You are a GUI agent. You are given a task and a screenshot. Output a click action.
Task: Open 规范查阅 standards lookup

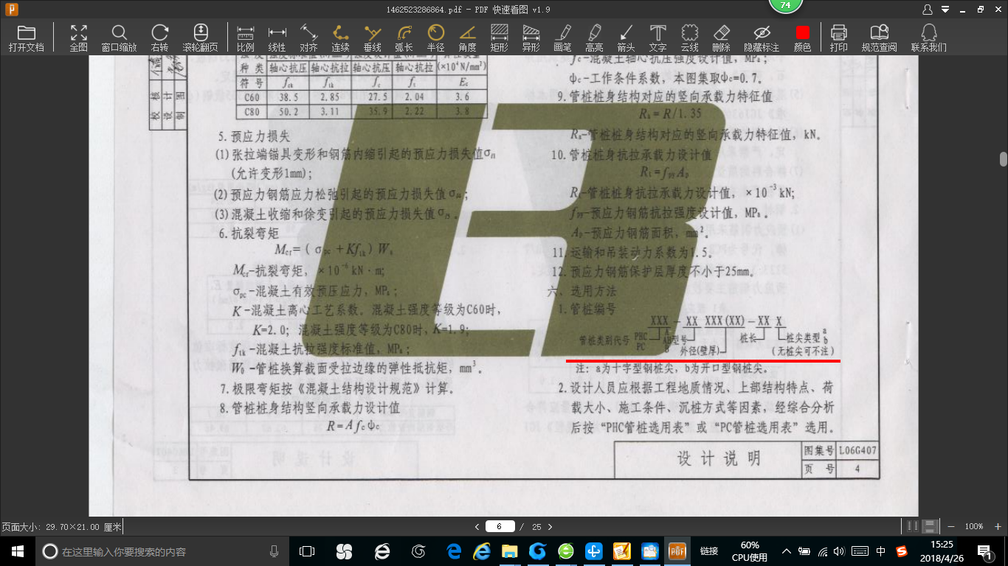click(879, 38)
